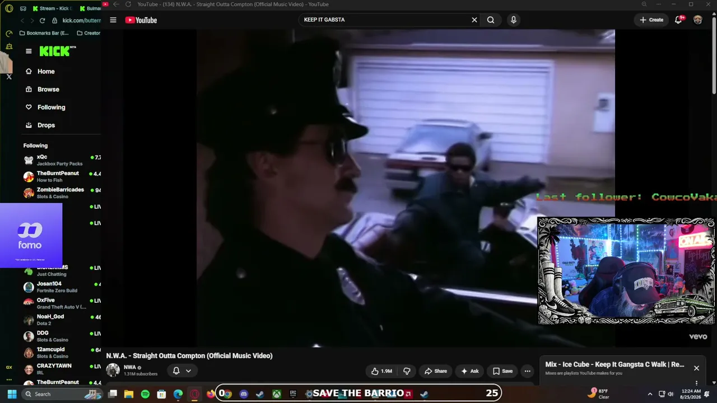Open Epic Games Launcher from the taskbar
Viewport: 717px width, 403px height.
(293, 394)
